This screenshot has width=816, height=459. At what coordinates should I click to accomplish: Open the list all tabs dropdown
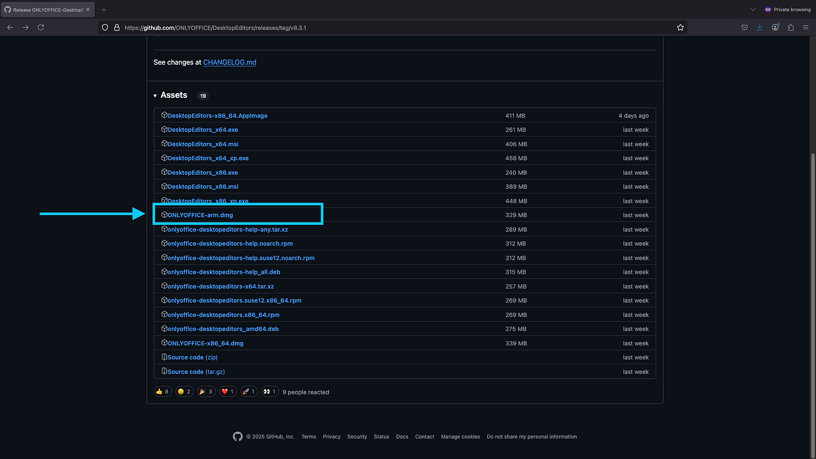point(753,9)
